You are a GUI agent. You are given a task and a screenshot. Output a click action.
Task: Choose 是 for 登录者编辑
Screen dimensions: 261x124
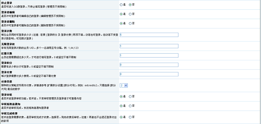pyautogui.click(x=121, y=14)
